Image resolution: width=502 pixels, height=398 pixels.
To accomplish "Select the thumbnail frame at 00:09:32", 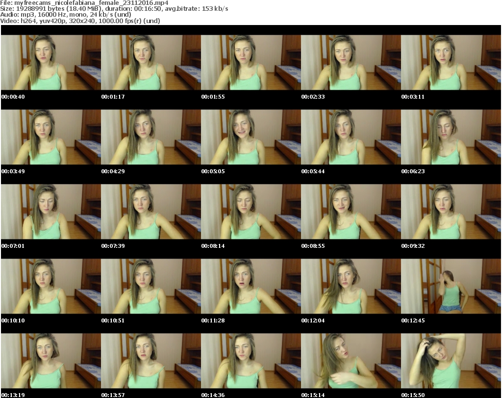I will [451, 212].
